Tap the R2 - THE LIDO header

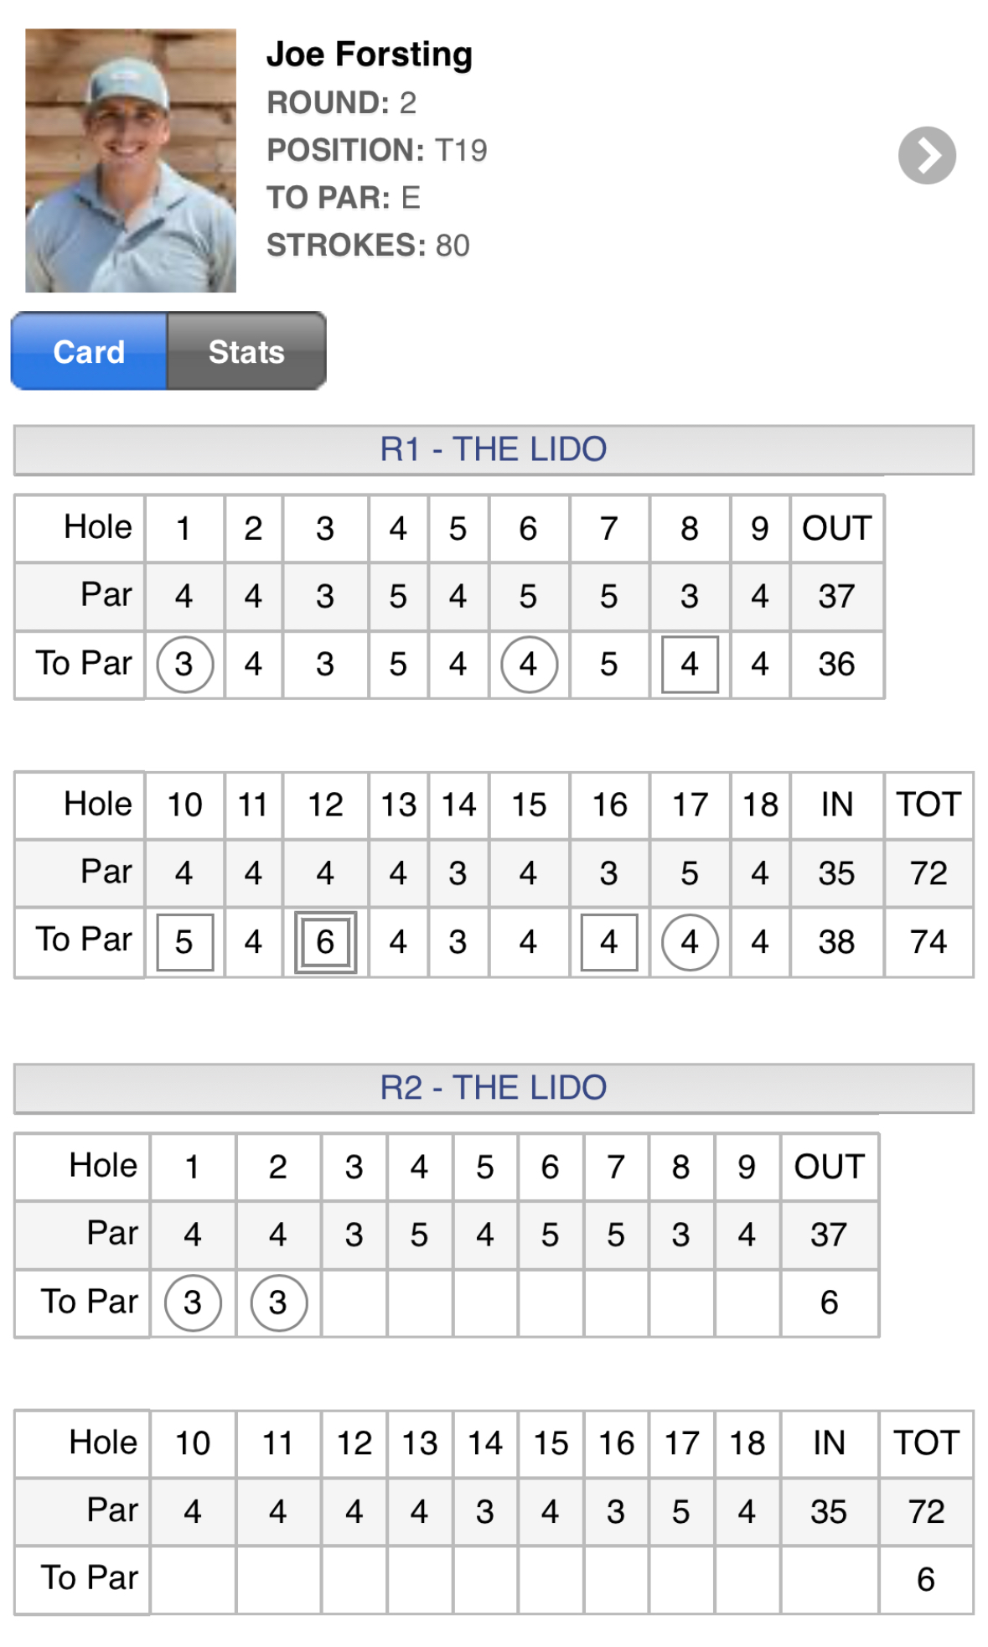(x=494, y=1088)
